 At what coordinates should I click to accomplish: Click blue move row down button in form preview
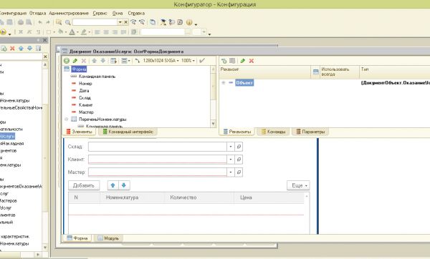click(x=124, y=185)
